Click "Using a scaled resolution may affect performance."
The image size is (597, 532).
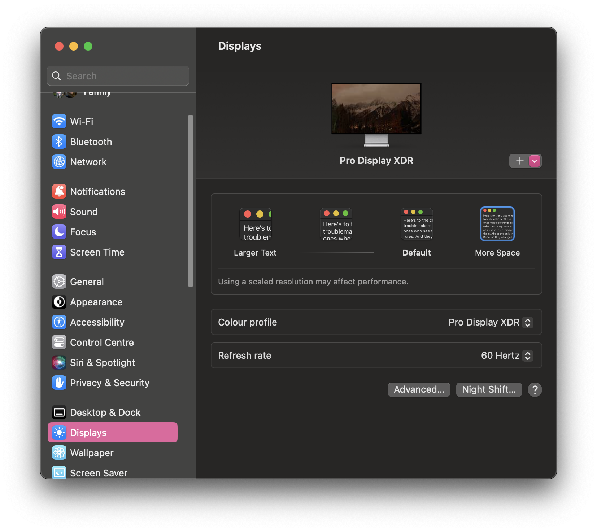pyautogui.click(x=313, y=282)
